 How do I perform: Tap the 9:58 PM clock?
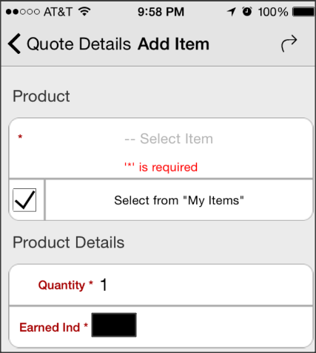161,12
